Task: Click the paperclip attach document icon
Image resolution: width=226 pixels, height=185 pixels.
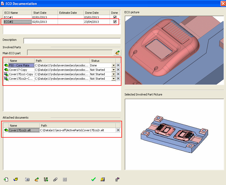Action: (x=55, y=179)
